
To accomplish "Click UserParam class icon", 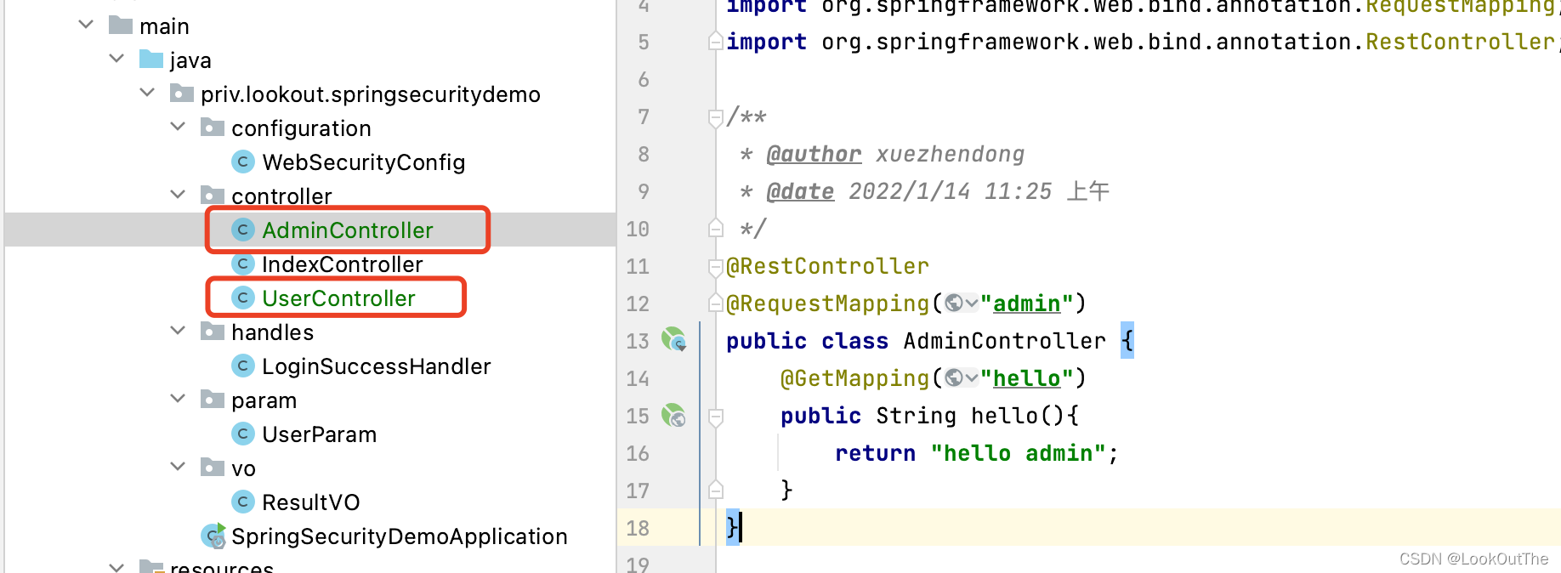I will 243,434.
